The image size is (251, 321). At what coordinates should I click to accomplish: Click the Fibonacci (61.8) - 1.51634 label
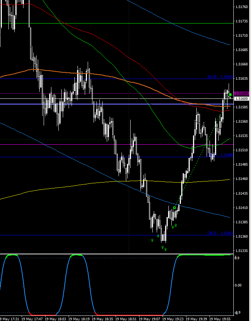click(220, 77)
